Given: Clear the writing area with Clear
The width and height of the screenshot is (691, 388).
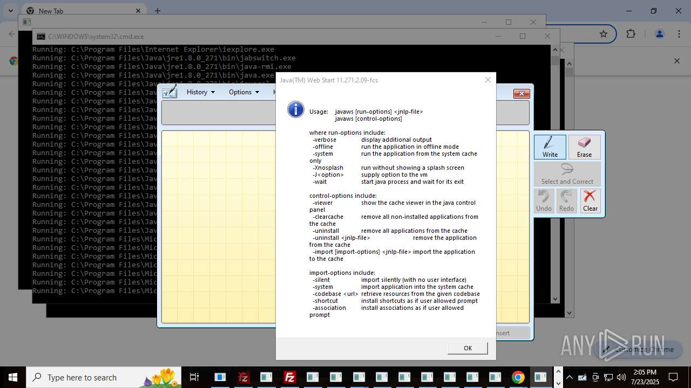Looking at the screenshot, I should 590,200.
